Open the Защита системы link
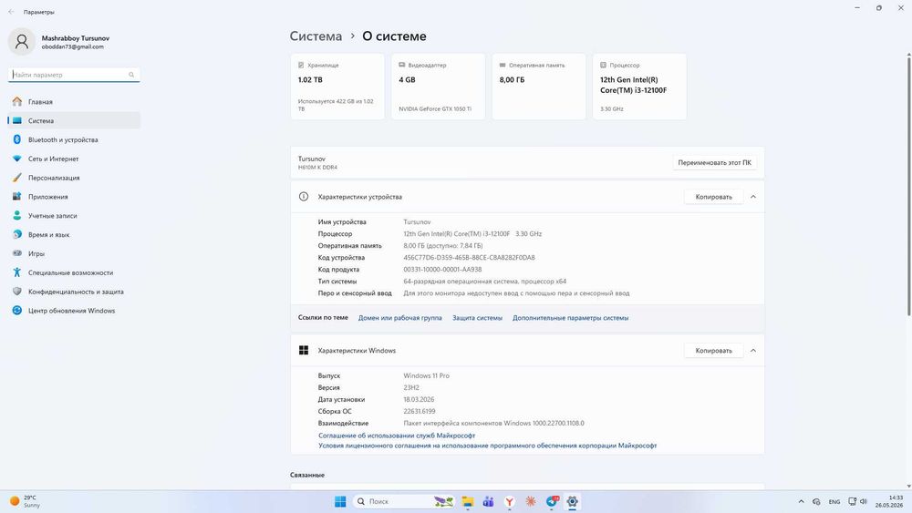The height and width of the screenshot is (513, 912). pyautogui.click(x=478, y=318)
